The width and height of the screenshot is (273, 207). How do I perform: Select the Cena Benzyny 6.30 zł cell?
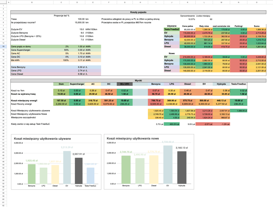[77, 67]
